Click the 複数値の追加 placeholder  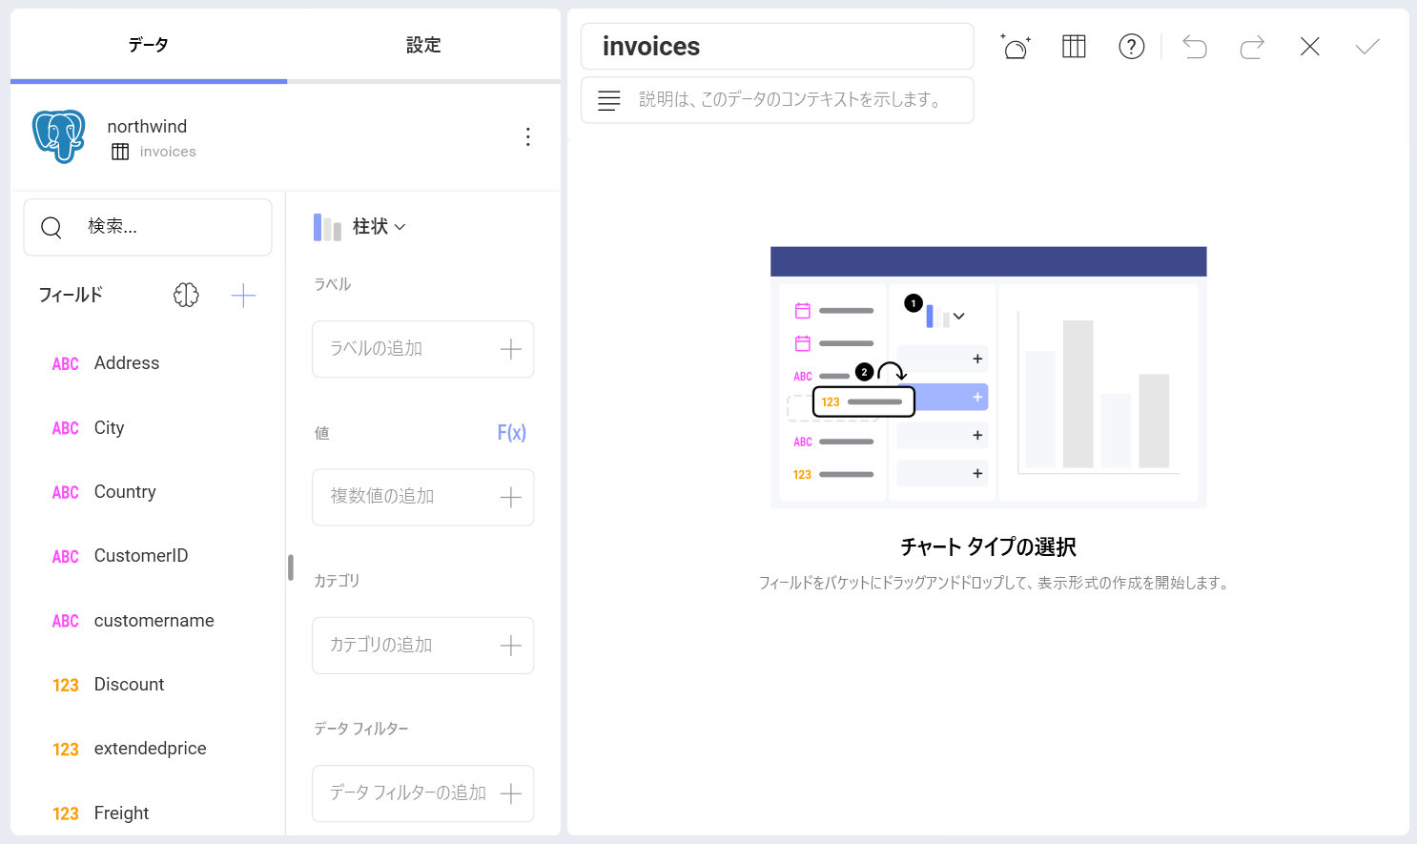381,497
